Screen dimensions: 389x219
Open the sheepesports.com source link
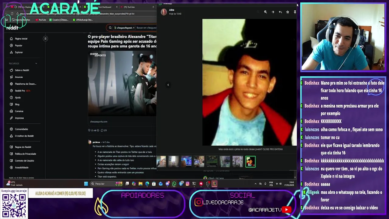99,122
